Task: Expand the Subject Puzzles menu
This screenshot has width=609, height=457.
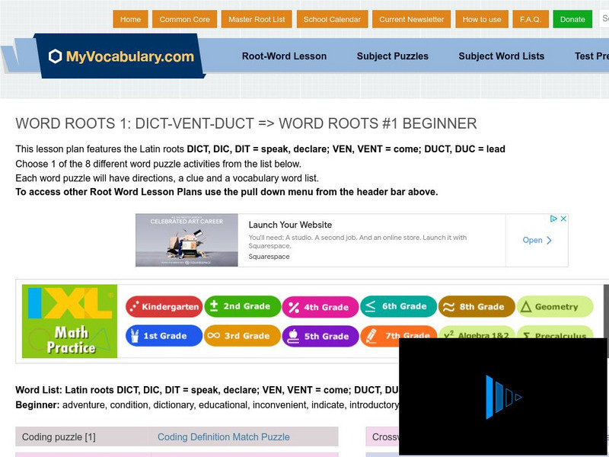Action: click(393, 56)
